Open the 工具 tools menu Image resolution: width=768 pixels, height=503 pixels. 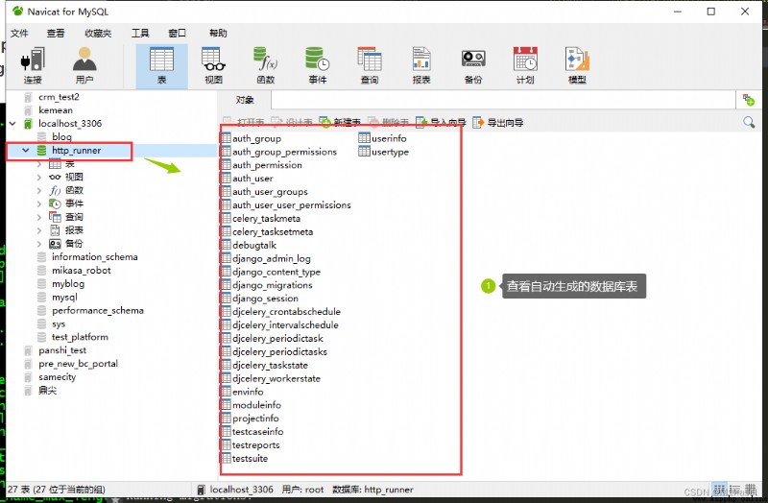click(x=140, y=33)
